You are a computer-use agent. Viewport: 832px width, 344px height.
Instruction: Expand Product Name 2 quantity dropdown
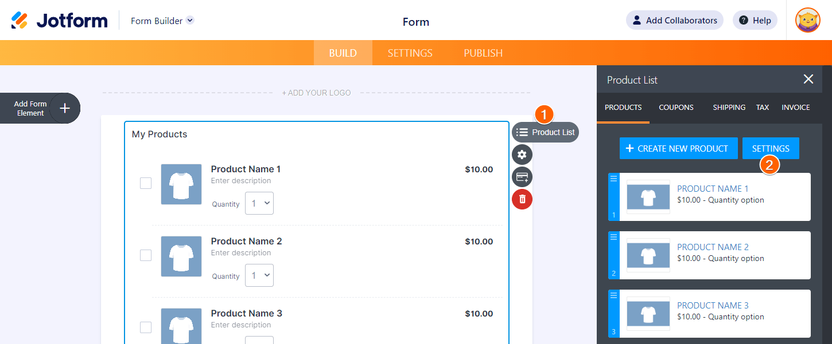click(x=259, y=276)
